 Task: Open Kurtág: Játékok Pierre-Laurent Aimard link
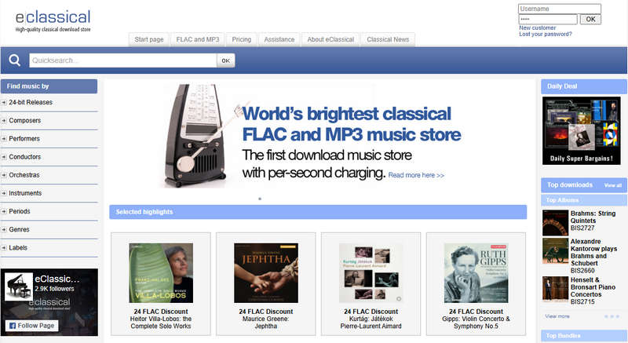click(371, 323)
